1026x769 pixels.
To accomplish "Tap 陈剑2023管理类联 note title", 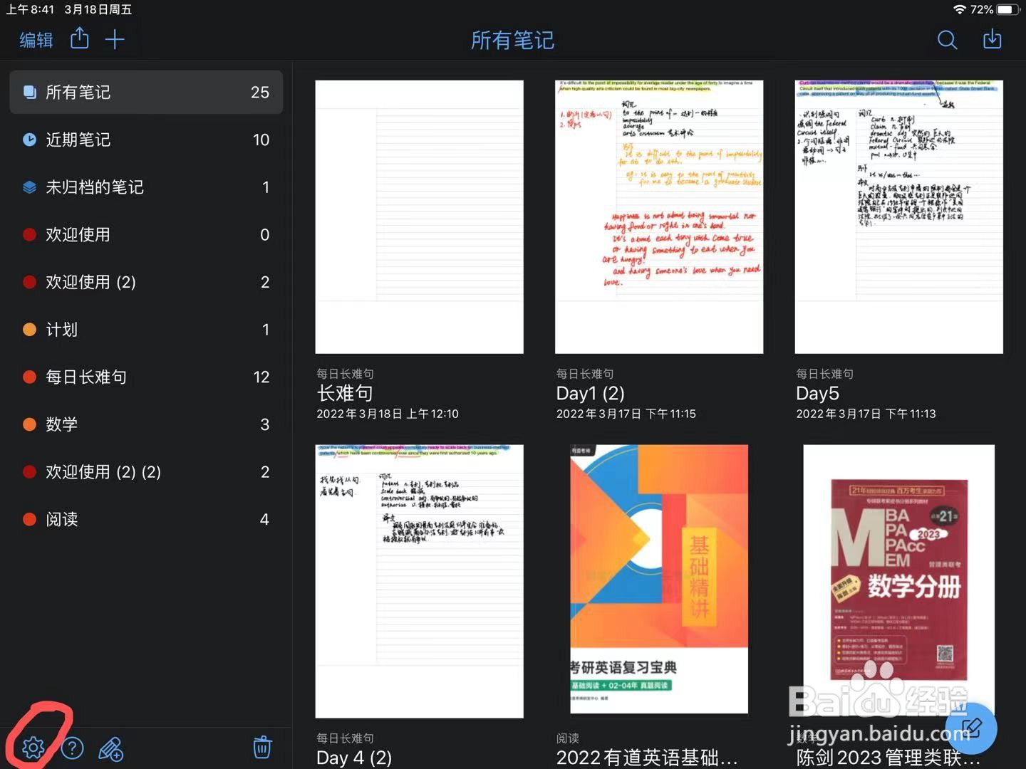I will (x=888, y=758).
